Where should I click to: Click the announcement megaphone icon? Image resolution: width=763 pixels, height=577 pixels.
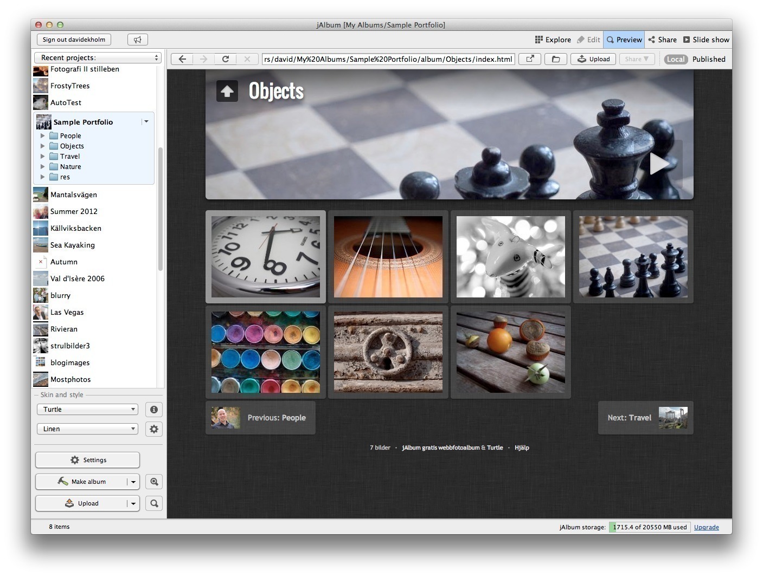(x=137, y=40)
